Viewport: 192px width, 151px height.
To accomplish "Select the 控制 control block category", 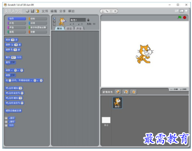I will pyautogui.click(x=38, y=19).
